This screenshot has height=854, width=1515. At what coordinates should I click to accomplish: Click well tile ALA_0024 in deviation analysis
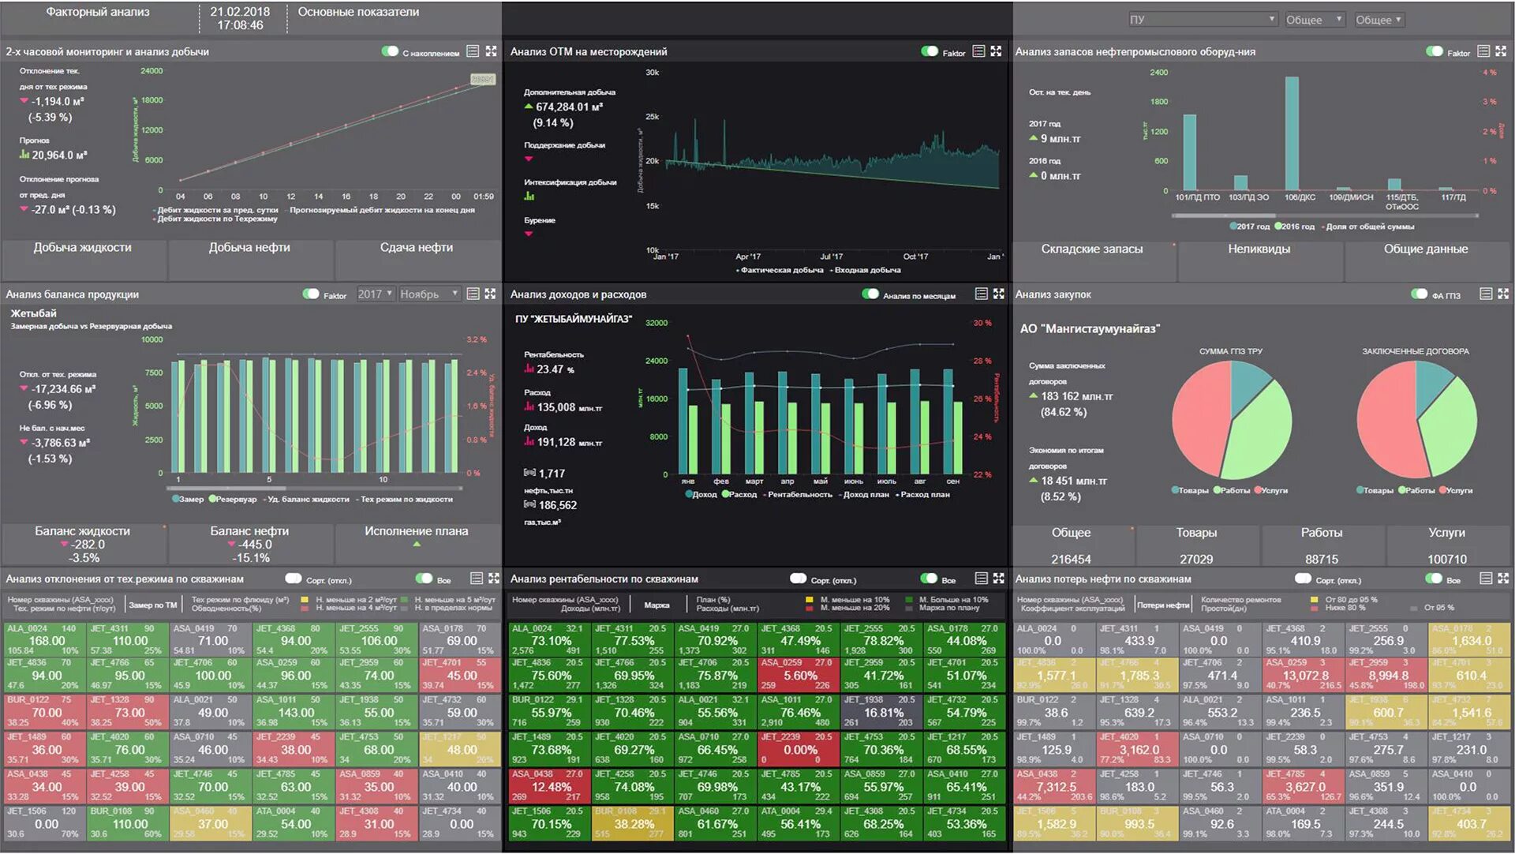46,641
